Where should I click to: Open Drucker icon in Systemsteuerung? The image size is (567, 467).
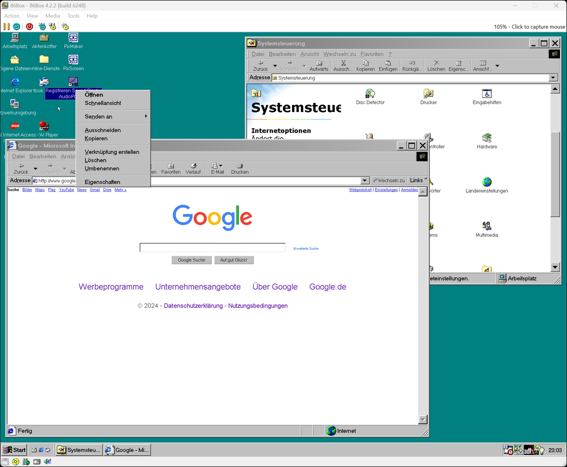(429, 97)
